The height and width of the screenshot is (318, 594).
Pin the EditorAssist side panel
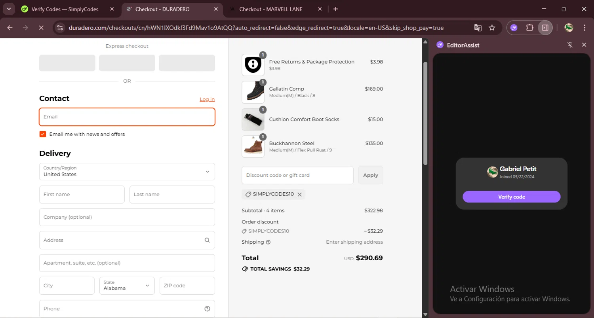(570, 45)
